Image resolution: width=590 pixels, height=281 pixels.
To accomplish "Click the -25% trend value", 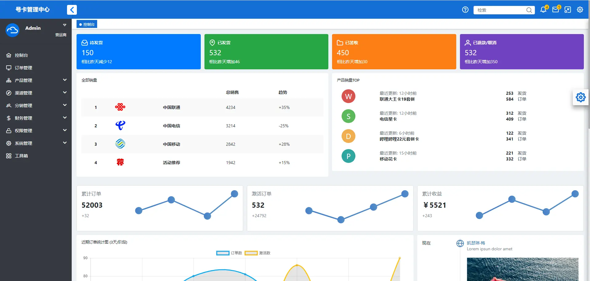I will 283,126.
